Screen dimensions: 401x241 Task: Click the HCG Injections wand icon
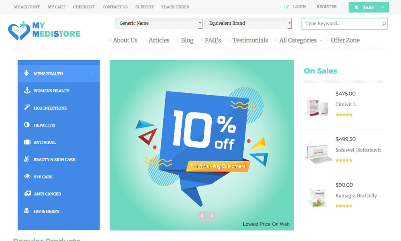pyautogui.click(x=27, y=107)
